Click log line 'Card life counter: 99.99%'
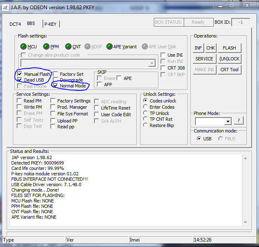This screenshot has width=259, height=247. [x=38, y=168]
